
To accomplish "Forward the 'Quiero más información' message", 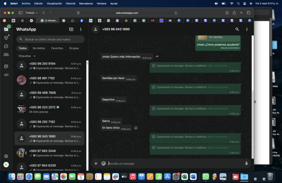I will [157, 57].
